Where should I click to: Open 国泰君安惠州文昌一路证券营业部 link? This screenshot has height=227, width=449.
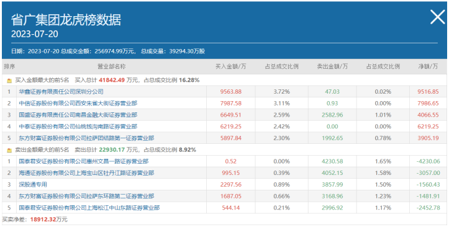point(84,161)
